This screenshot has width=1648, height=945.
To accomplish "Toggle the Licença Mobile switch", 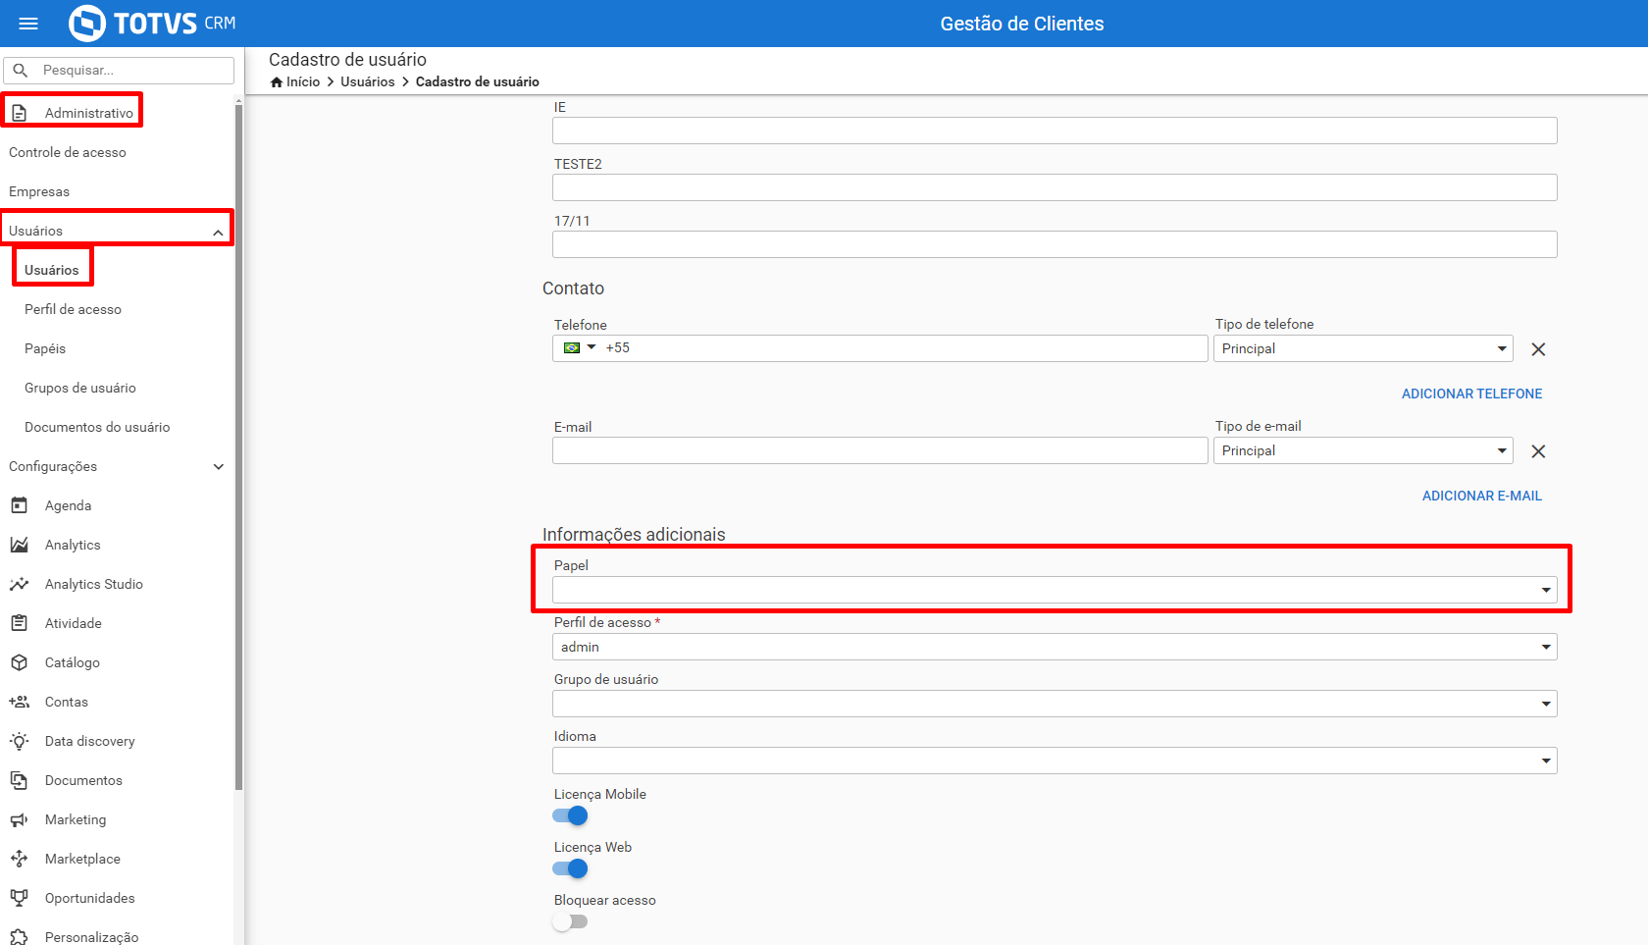I will coord(570,815).
